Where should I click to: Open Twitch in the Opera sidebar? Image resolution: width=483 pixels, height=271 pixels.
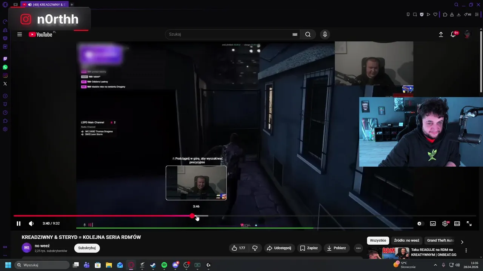tap(5, 59)
